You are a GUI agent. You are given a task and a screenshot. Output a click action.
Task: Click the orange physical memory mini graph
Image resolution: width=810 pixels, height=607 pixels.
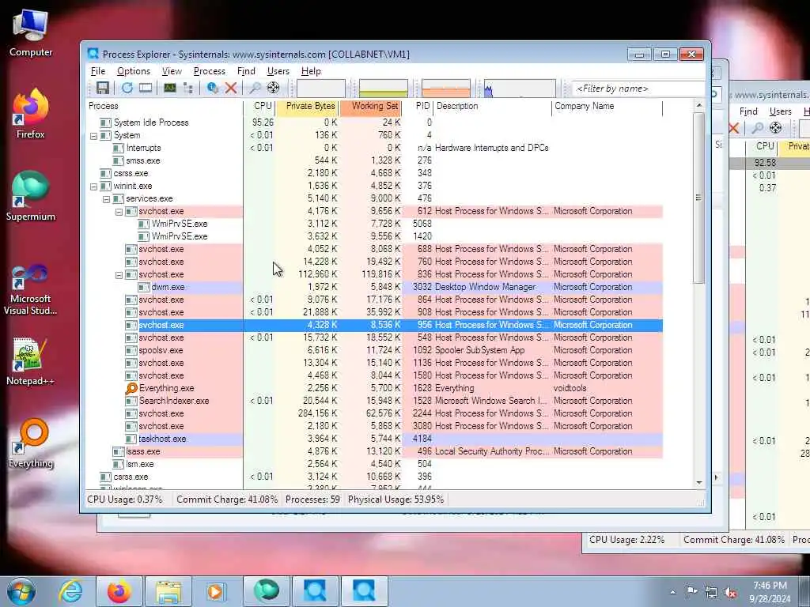pos(446,89)
